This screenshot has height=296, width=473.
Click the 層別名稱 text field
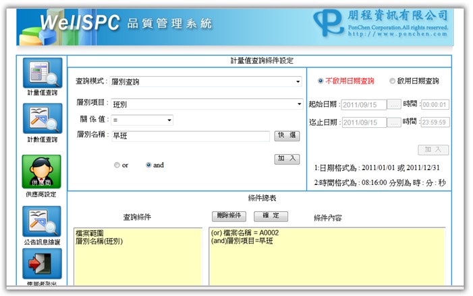tap(190, 136)
